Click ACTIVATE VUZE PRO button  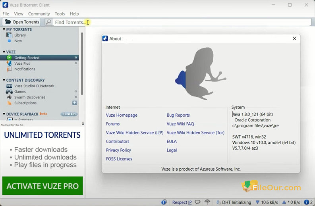43,186
